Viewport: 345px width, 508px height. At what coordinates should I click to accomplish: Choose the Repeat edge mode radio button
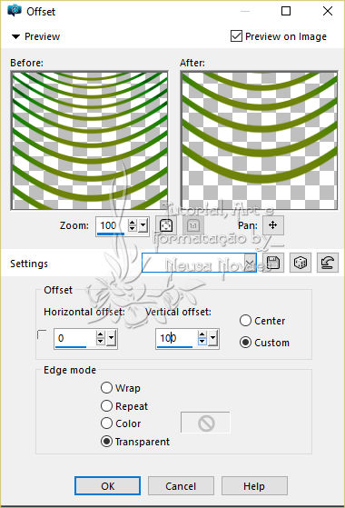tap(106, 405)
